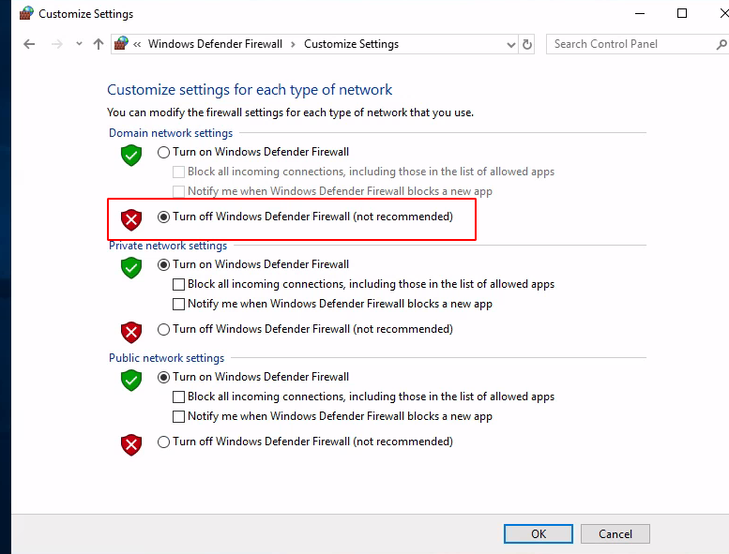This screenshot has height=554, width=729.
Task: Click the Cancel button
Action: (x=615, y=534)
